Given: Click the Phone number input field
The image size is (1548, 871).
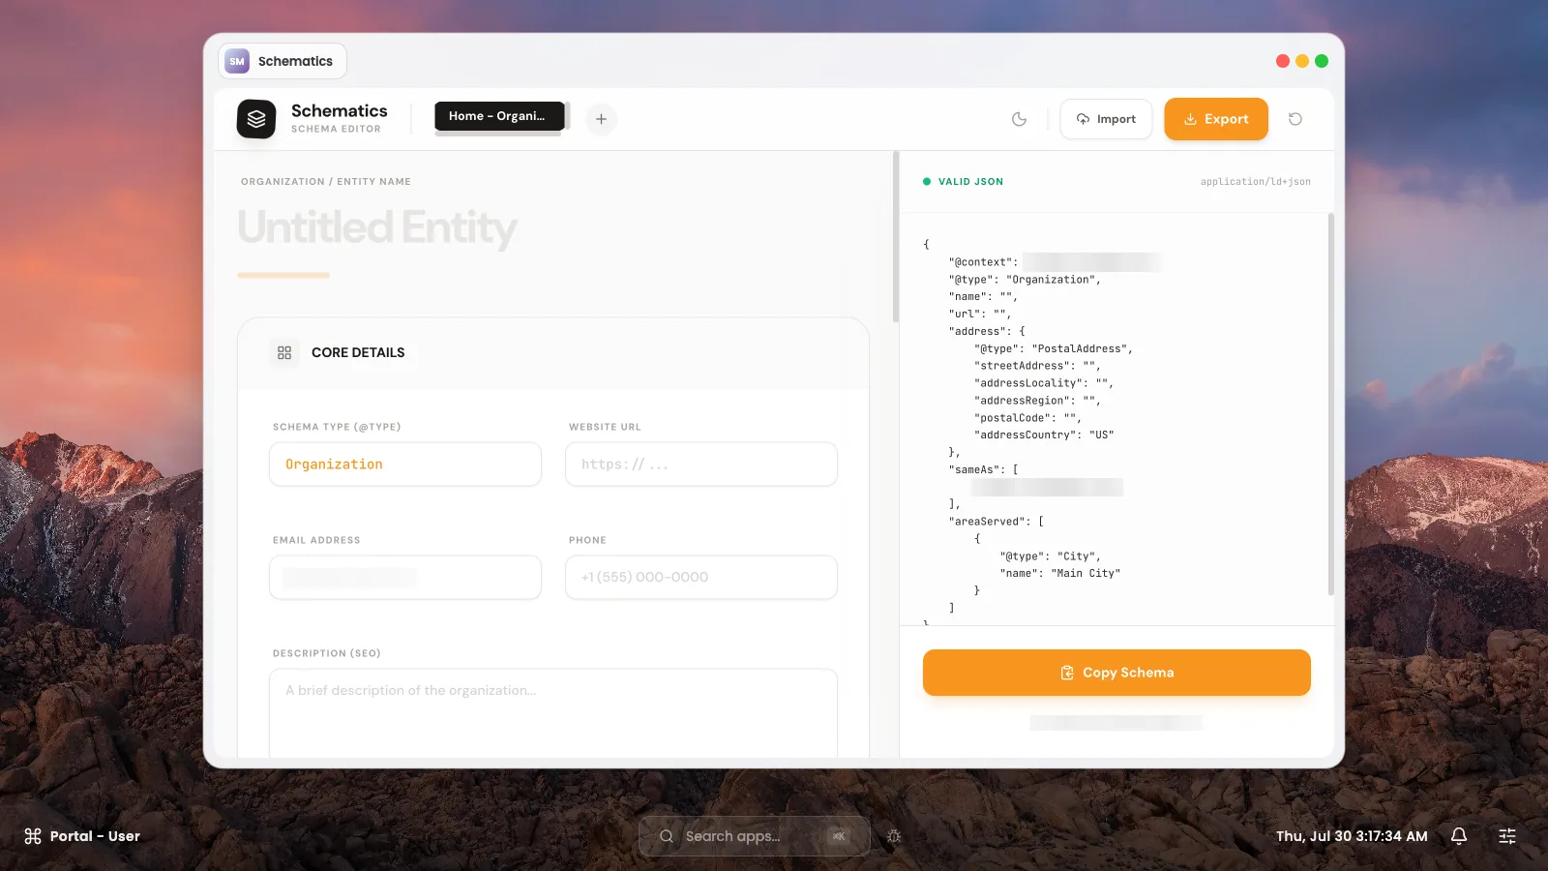Looking at the screenshot, I should click(701, 578).
